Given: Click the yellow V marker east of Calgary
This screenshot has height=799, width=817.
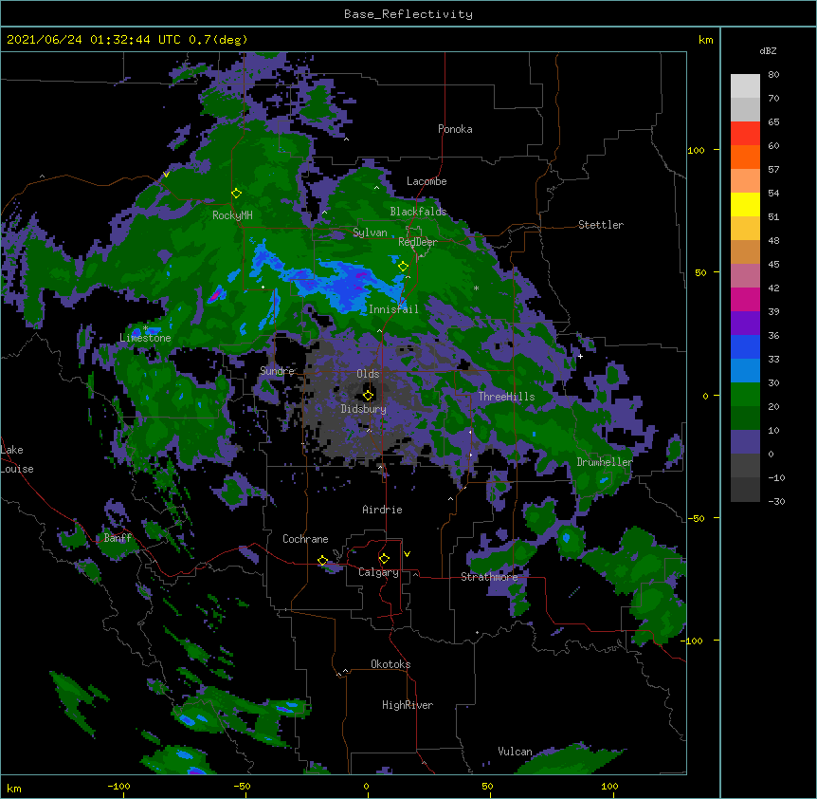Looking at the screenshot, I should tap(407, 554).
